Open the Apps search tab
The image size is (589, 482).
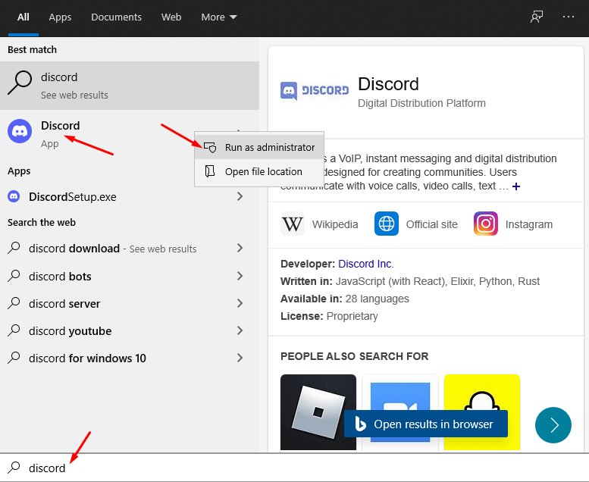tap(60, 17)
